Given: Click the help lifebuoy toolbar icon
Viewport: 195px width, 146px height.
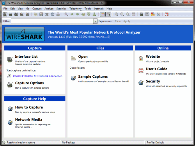Looking at the screenshot, I should (x=167, y=14).
